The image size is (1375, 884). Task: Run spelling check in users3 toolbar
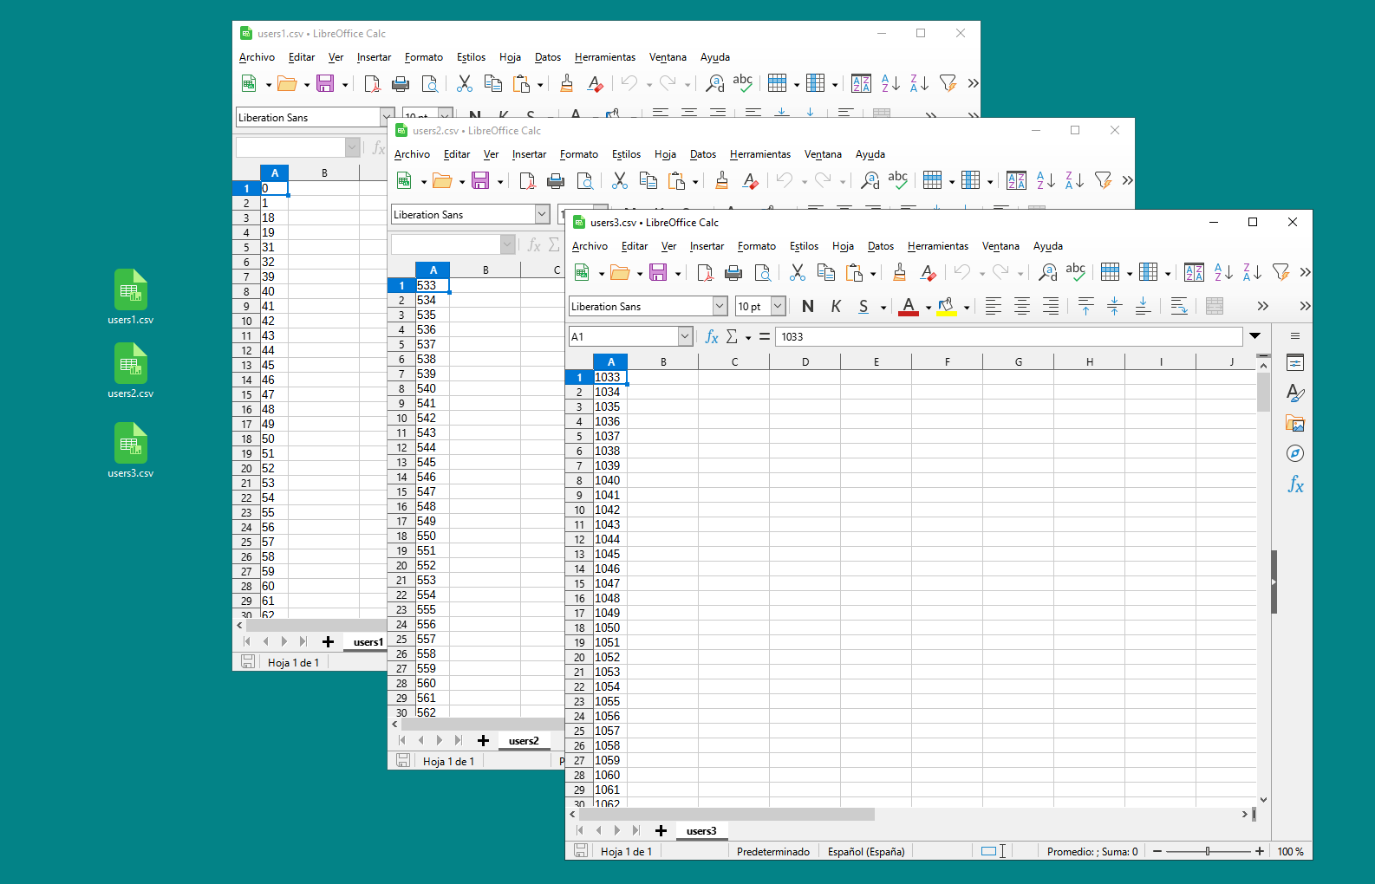(x=1076, y=273)
